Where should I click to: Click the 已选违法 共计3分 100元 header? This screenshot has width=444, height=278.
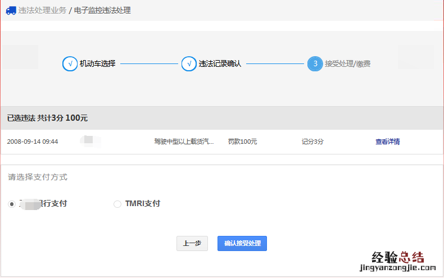click(x=47, y=118)
